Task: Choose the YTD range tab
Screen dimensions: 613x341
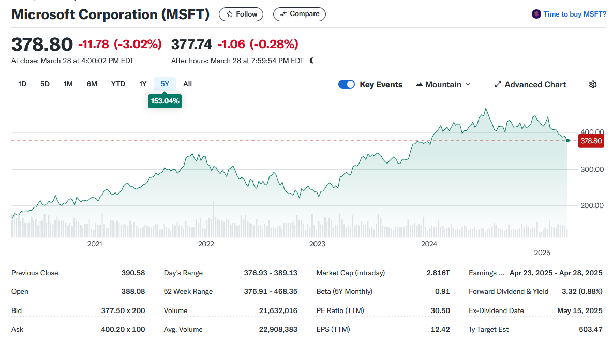Action: [118, 84]
